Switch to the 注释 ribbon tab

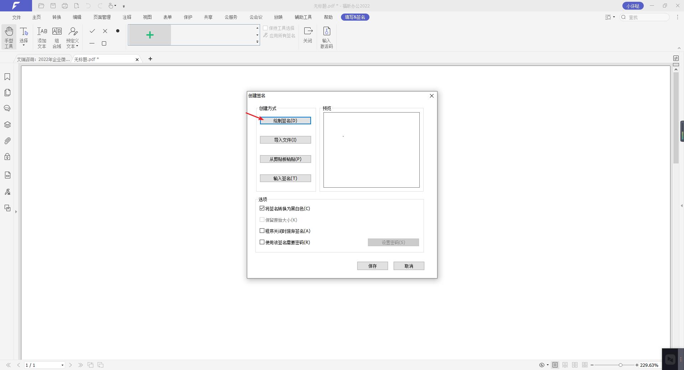click(127, 17)
